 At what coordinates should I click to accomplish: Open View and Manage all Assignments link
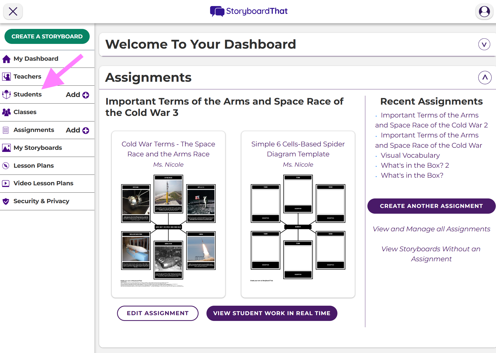pyautogui.click(x=431, y=229)
